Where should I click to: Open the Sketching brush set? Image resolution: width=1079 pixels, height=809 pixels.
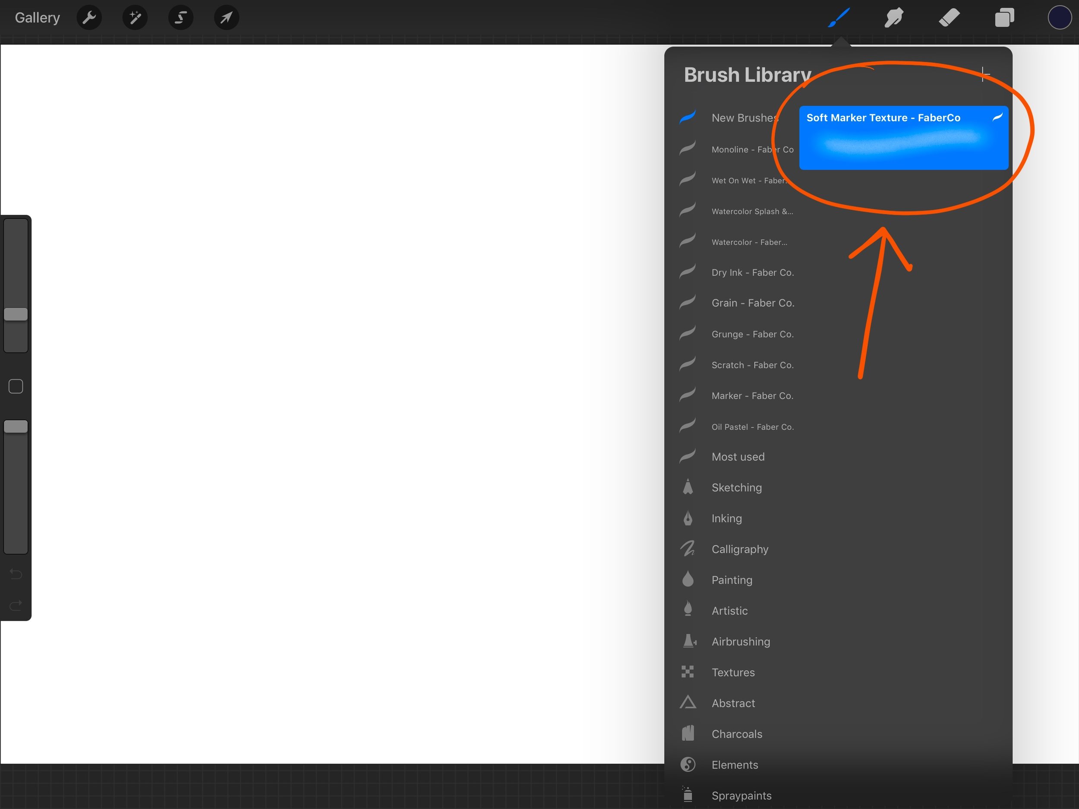pyautogui.click(x=736, y=487)
